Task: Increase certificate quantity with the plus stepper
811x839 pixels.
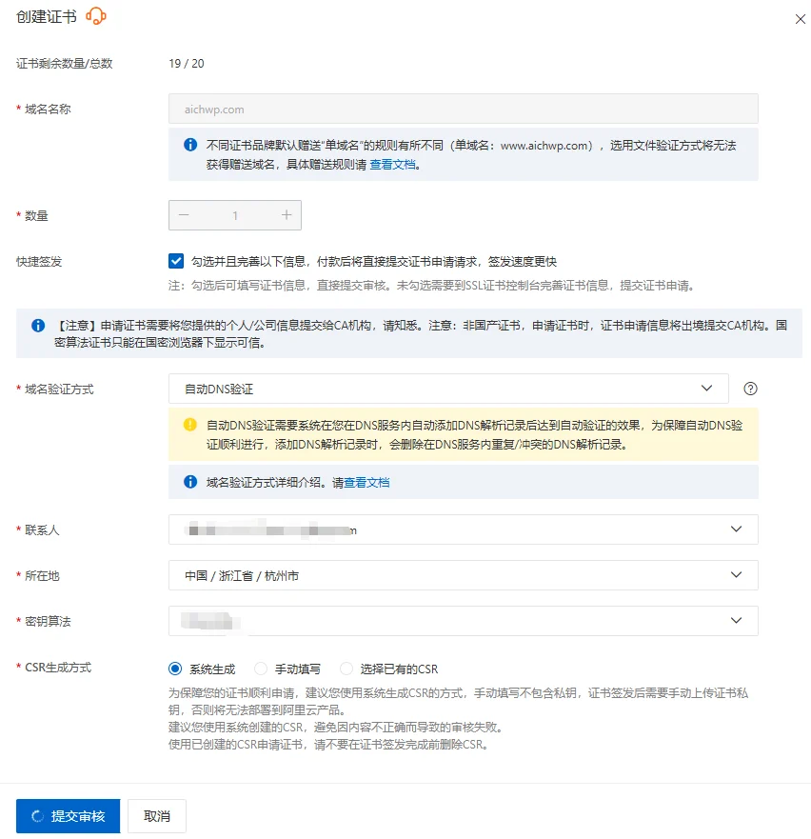Action: point(287,215)
